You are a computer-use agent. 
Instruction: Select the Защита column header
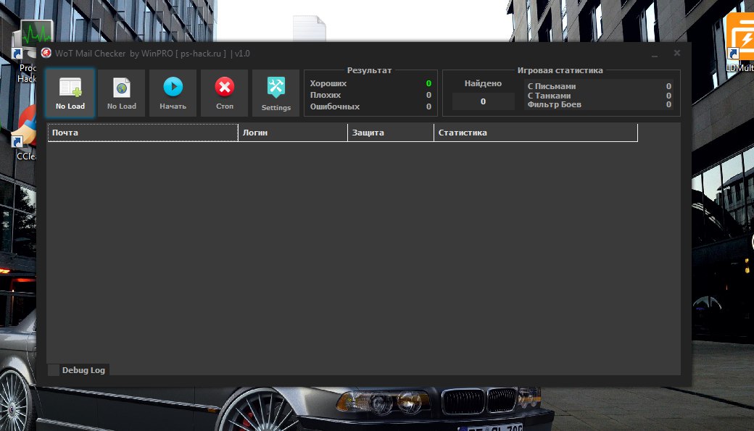tap(391, 133)
